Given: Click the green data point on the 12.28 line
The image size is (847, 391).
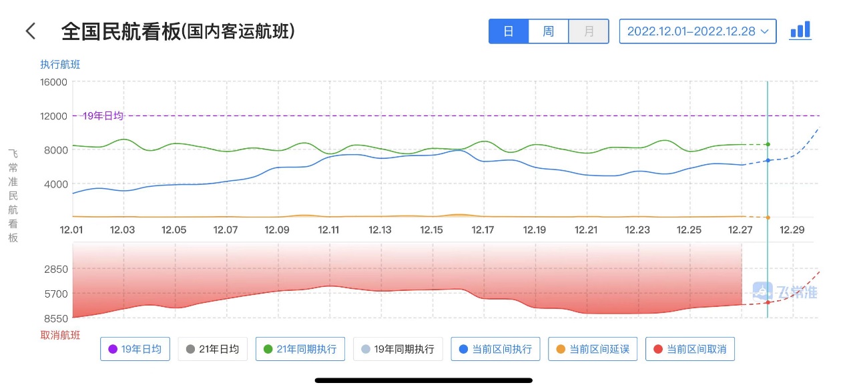Looking at the screenshot, I should [x=768, y=144].
